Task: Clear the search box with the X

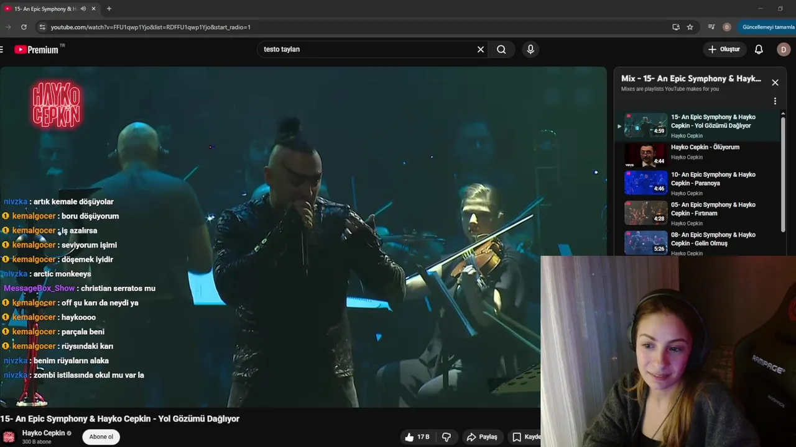Action: (480, 49)
